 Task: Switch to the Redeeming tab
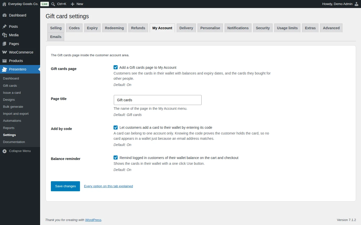pos(114,28)
